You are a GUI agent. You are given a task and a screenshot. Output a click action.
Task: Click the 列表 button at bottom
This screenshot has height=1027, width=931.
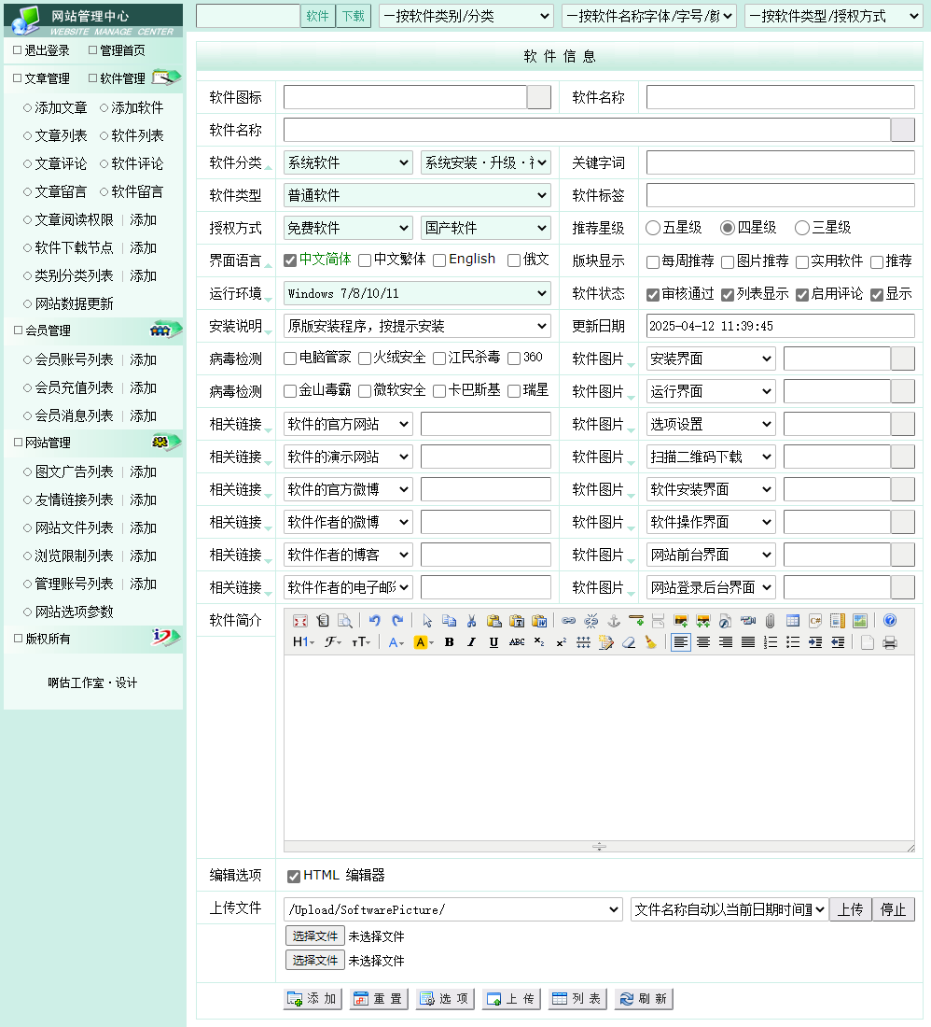(577, 999)
